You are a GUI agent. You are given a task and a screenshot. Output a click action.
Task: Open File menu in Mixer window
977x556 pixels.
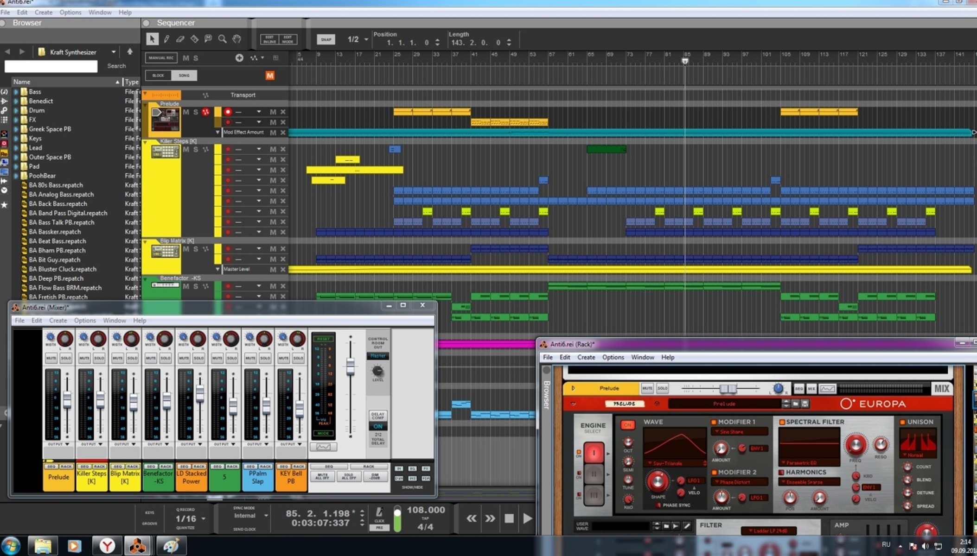pos(19,320)
